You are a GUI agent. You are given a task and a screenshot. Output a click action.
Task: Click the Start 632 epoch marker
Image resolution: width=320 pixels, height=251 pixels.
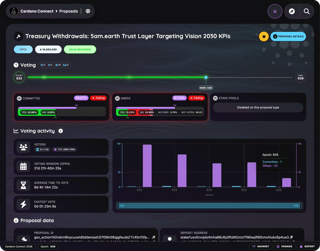19,77
